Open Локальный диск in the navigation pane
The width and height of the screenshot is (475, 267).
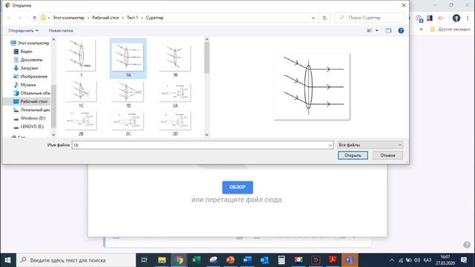click(32, 110)
